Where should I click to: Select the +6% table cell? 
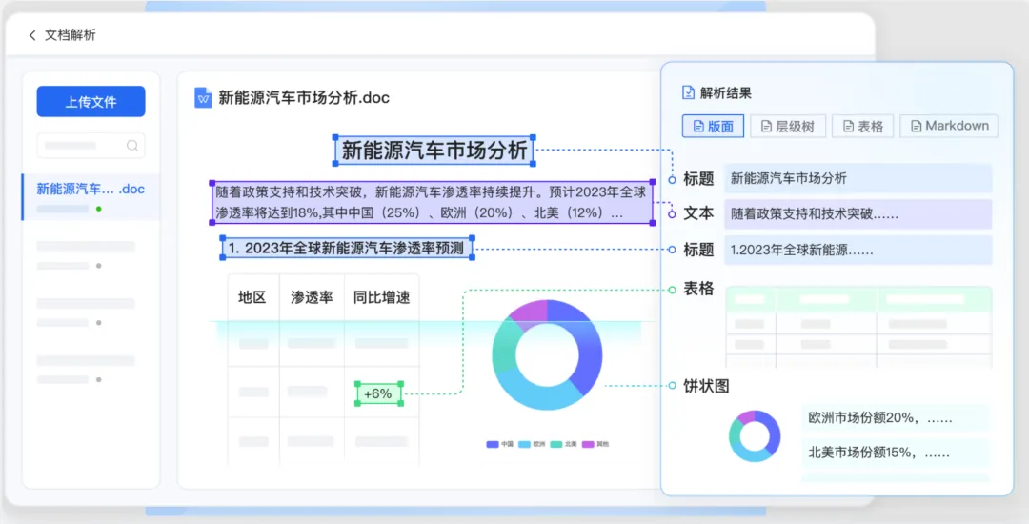(378, 393)
